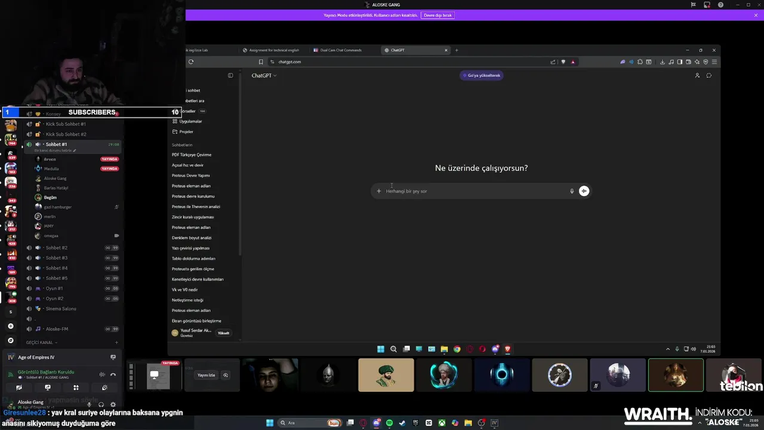Switch to 'Dual Cam Chat Commands' tab

tap(341, 50)
